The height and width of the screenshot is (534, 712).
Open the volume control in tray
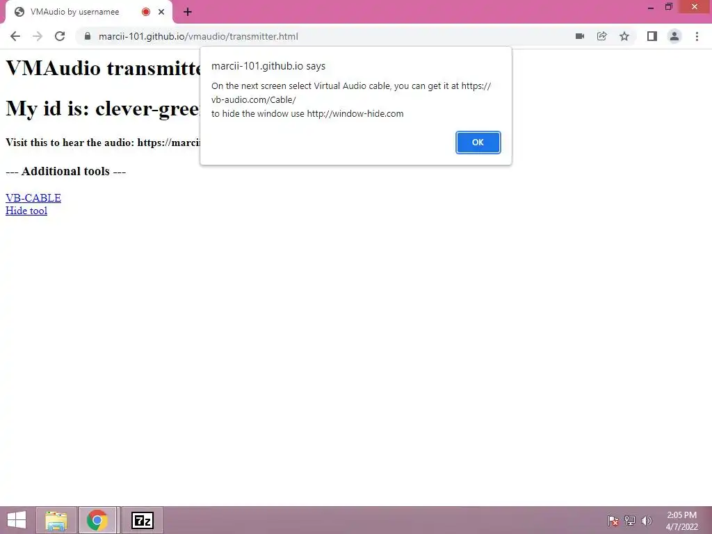coord(647,520)
